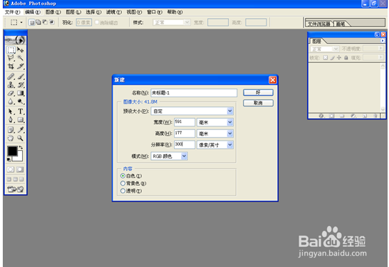Viewport: 389px width, 267px height.
Task: Select the Notes tool
Action: pos(10,129)
